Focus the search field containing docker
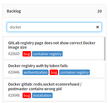108x103 pixels. click(x=54, y=27)
